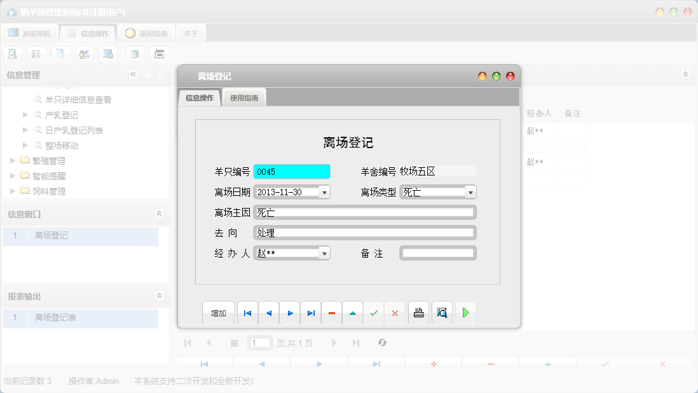
Task: Collapse the 报表输出 panel
Action: coord(161,295)
